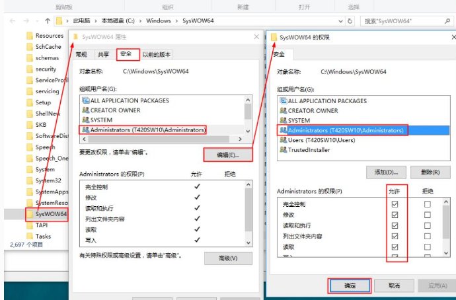
Task: Click the Setup folder icon
Action: pos(29,102)
